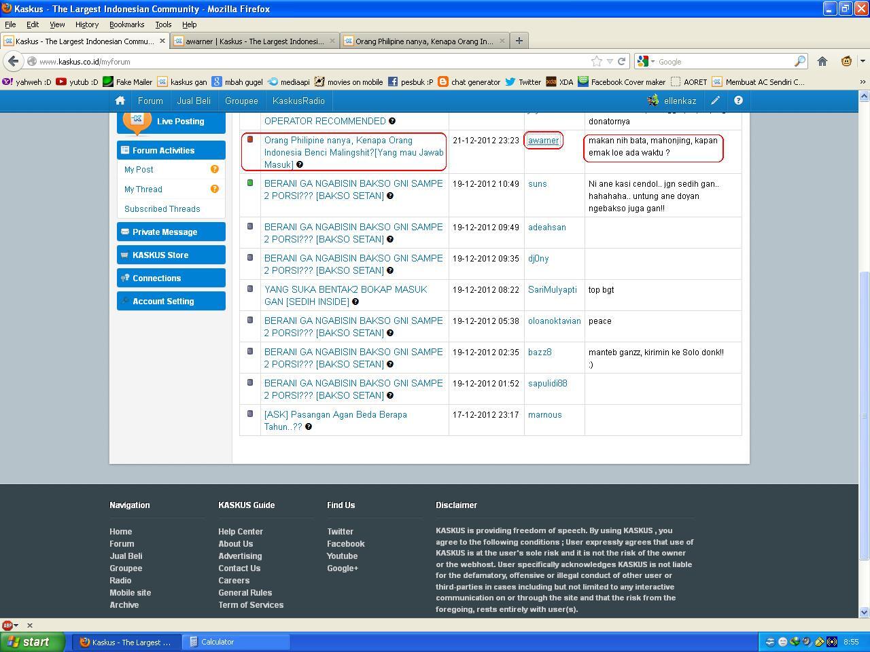Click Live Posting button in sidebar

click(x=171, y=122)
